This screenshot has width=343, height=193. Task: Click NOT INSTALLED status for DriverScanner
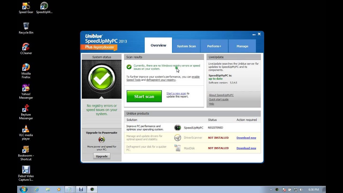coord(218,138)
